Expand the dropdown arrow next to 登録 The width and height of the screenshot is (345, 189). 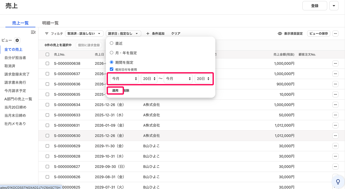point(334,6)
